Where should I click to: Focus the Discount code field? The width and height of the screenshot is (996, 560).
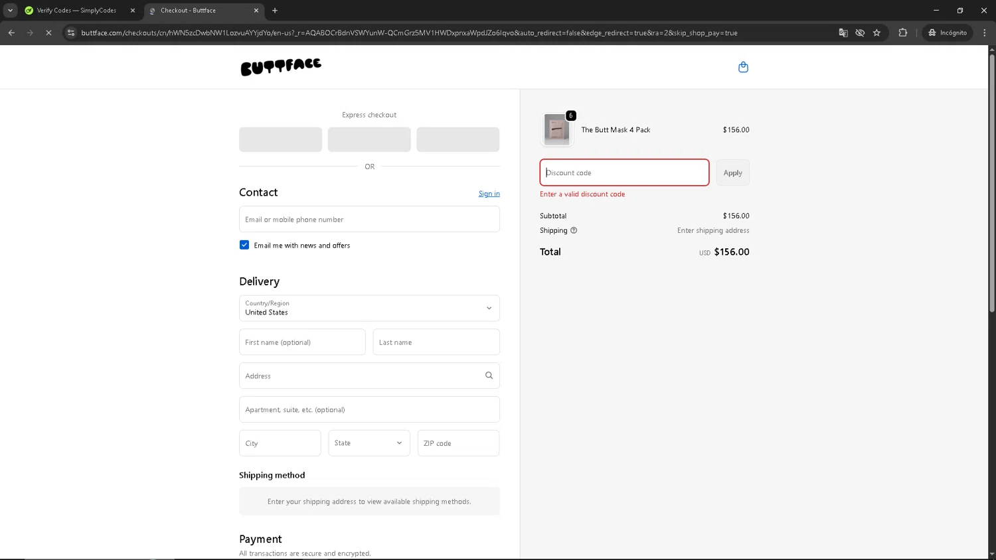pyautogui.click(x=624, y=173)
